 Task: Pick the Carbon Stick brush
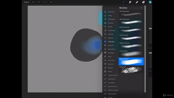[131, 53]
